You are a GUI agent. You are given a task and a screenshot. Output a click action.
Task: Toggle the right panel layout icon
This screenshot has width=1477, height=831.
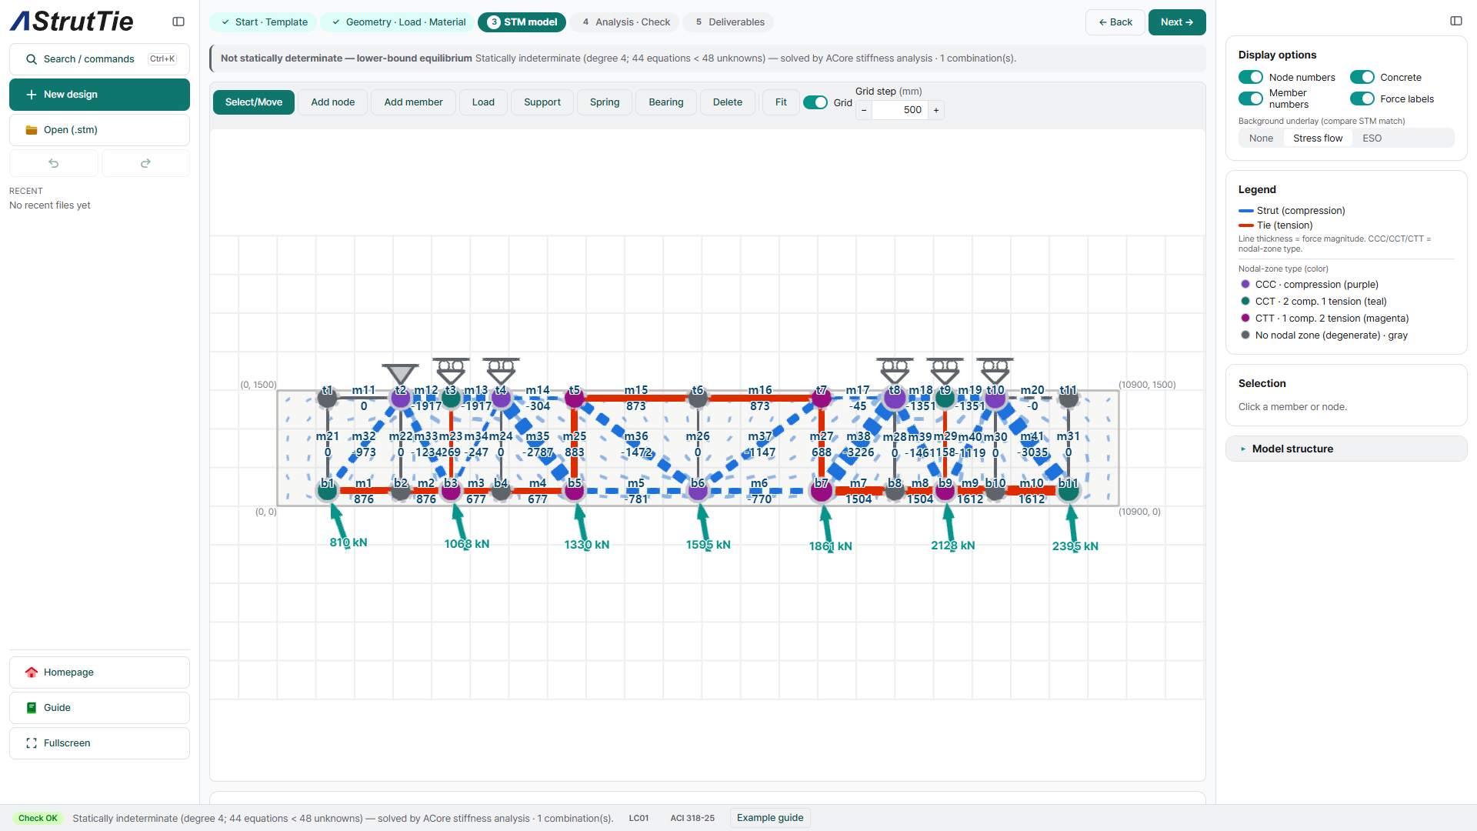pos(1456,21)
